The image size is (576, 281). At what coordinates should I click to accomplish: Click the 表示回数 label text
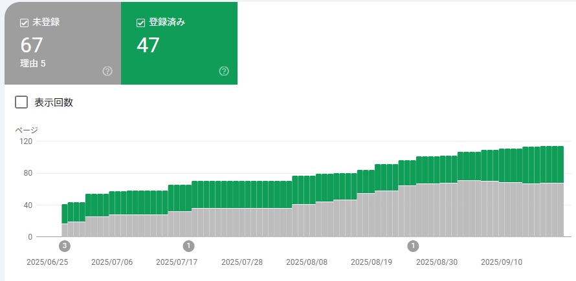pyautogui.click(x=54, y=103)
